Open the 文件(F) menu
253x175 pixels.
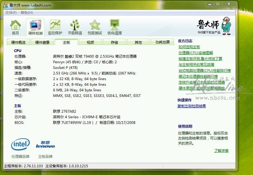click(x=11, y=13)
